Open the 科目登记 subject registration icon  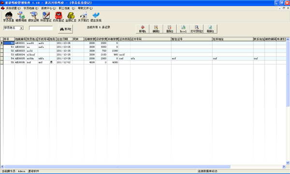(x=46, y=17)
